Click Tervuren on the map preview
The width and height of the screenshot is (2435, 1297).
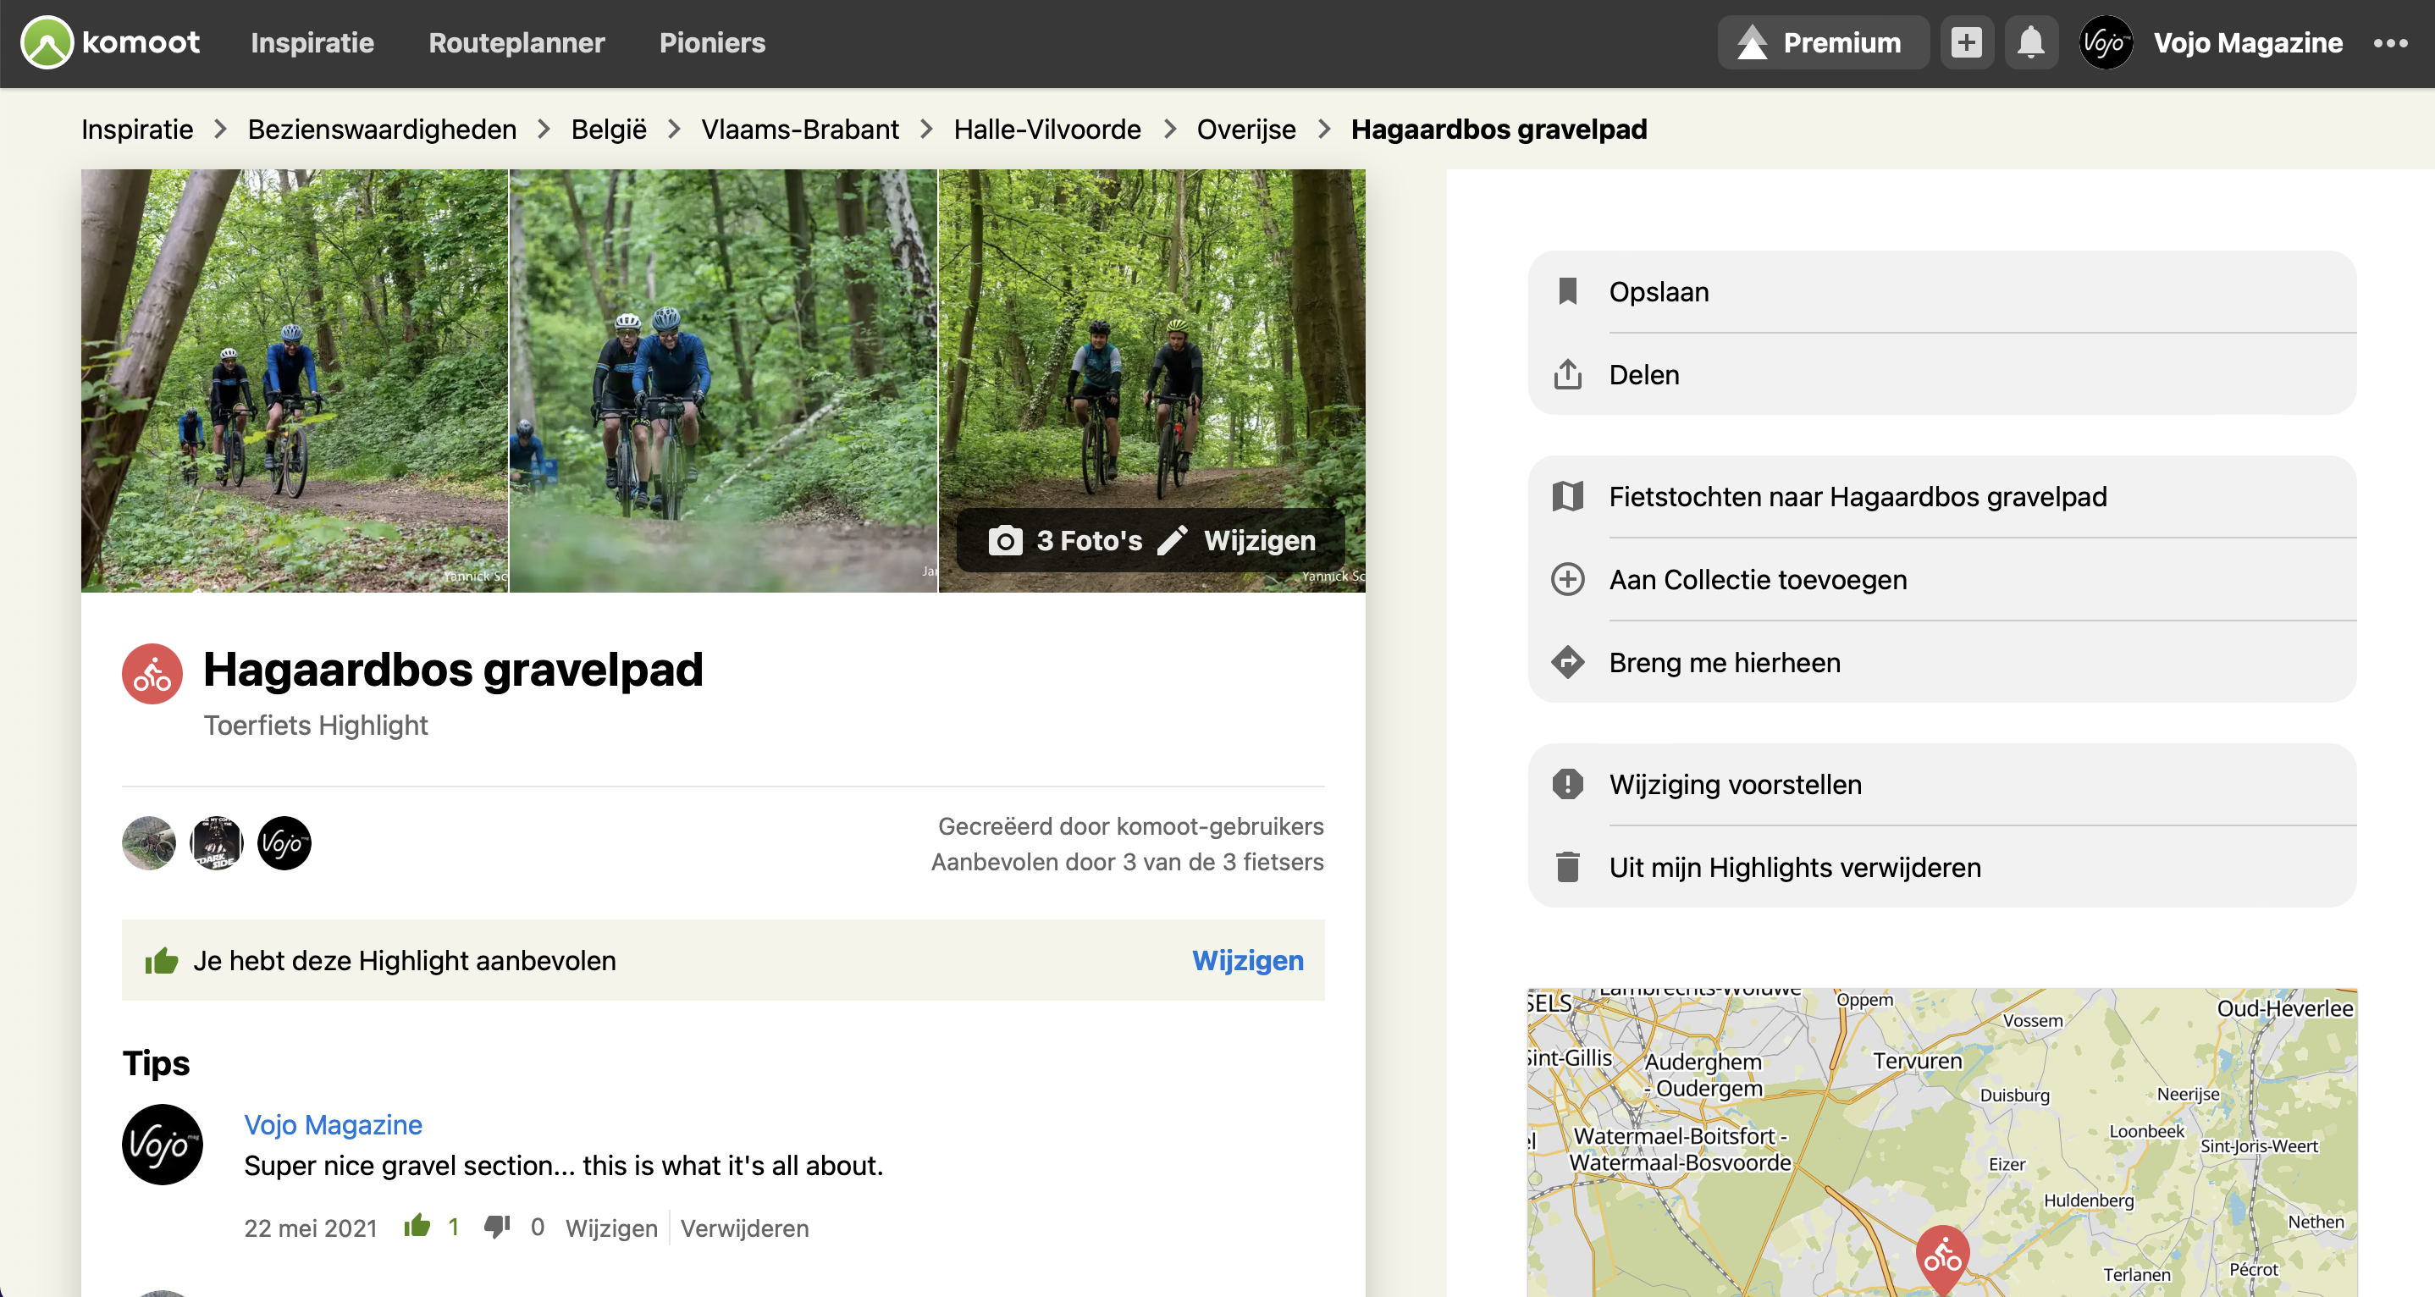[x=1917, y=1061]
